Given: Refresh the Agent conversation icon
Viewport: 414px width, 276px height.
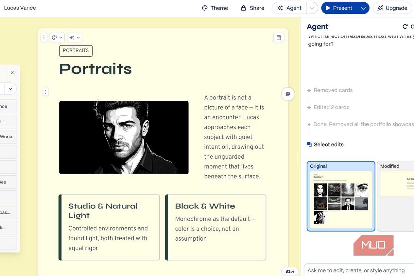Looking at the screenshot, I should coord(405,27).
